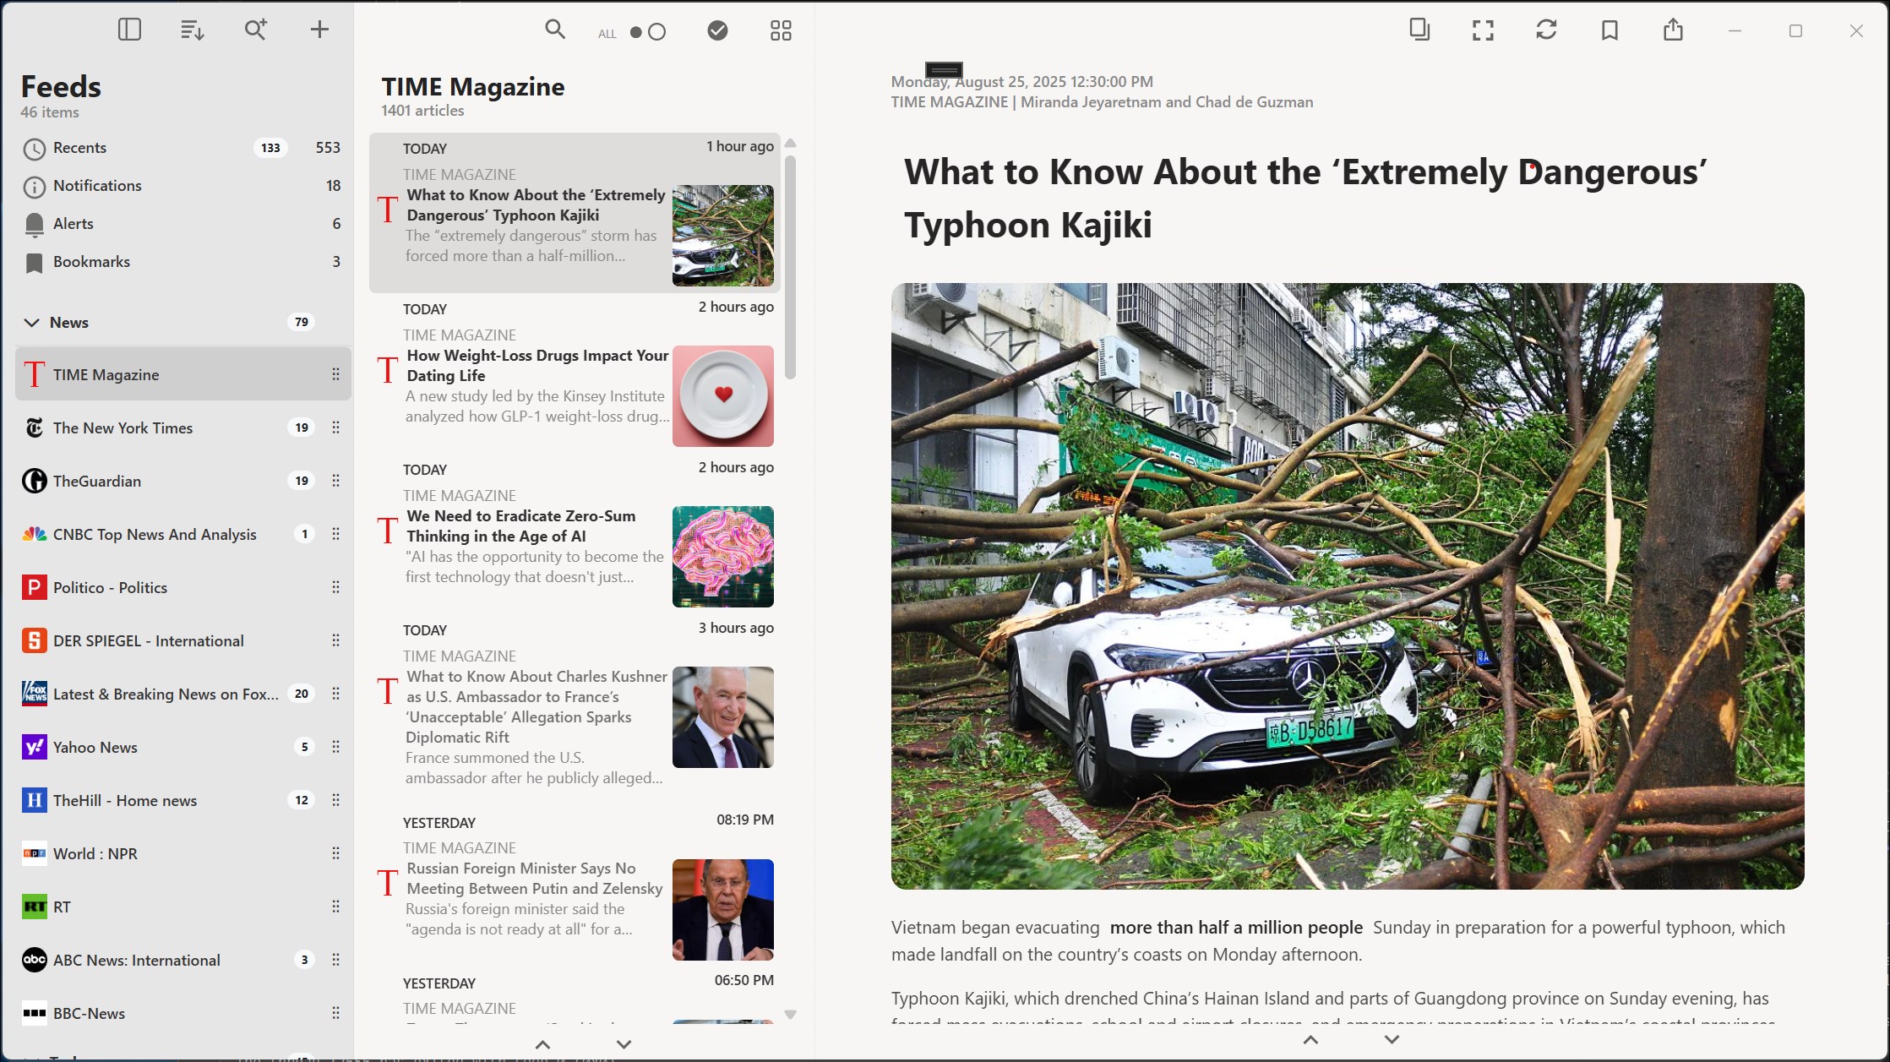
Task: Toggle the sidebar panel icon
Action: pos(129,30)
